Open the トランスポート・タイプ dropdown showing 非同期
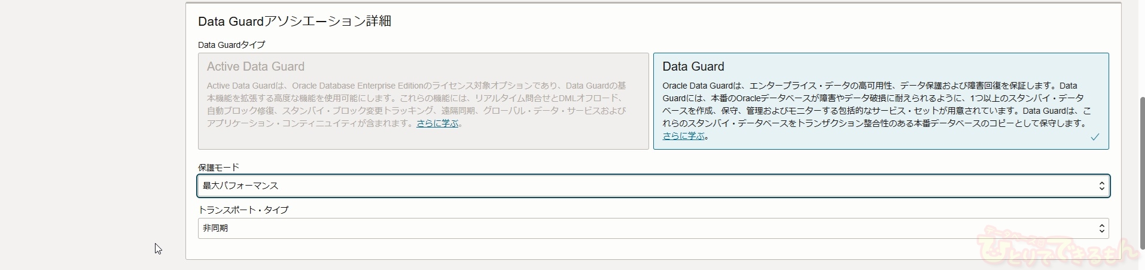Viewport: 1145px width, 270px height. click(x=653, y=229)
